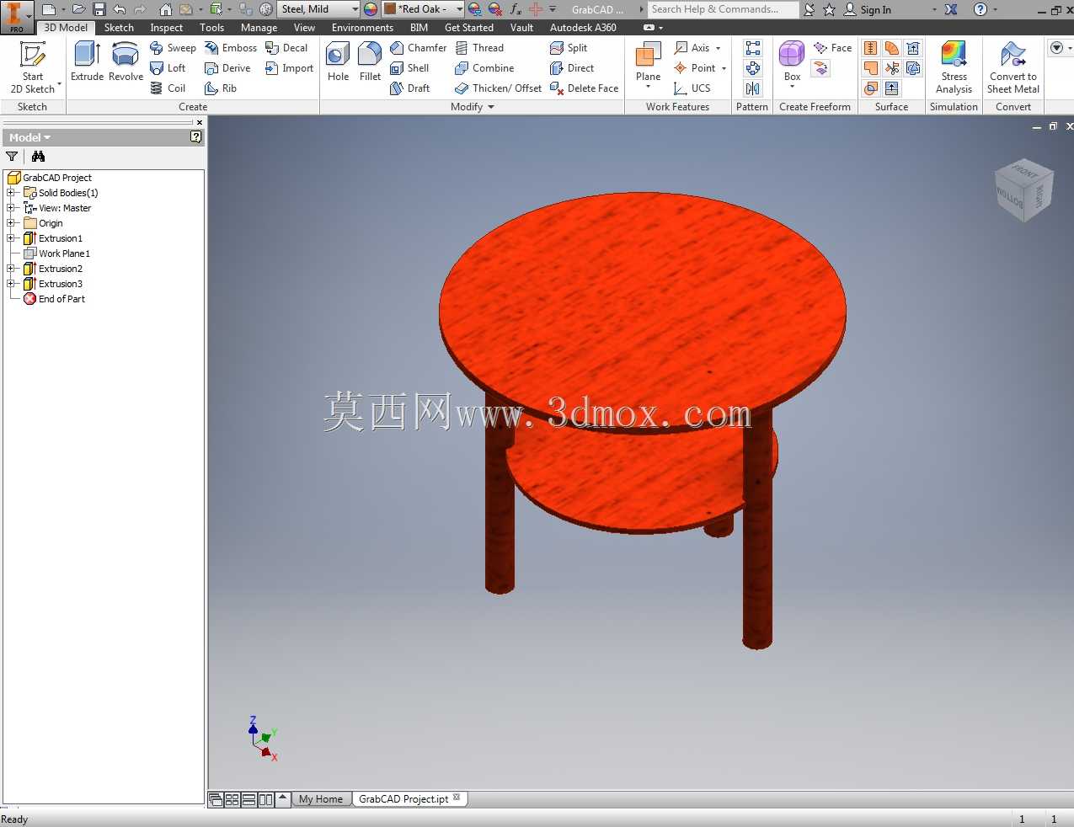Select the GrabCAD Project root node
The width and height of the screenshot is (1074, 827).
pyautogui.click(x=50, y=178)
